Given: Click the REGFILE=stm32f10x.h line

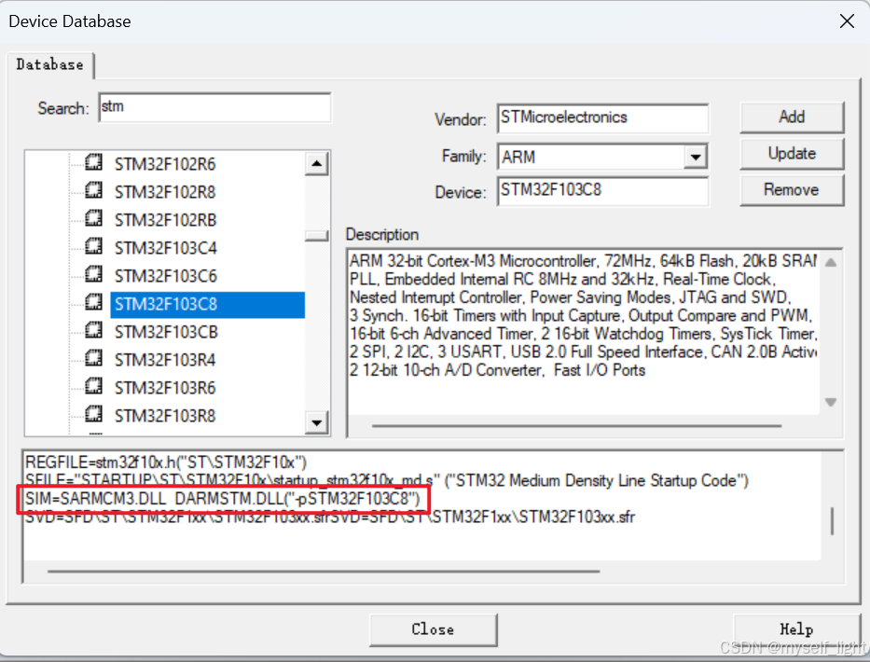Looking at the screenshot, I should pyautogui.click(x=166, y=462).
